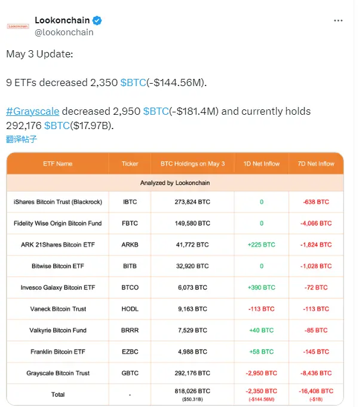This screenshot has width=359, height=407.
Task: Click the 1D Net Inflow header
Action: pos(261,163)
